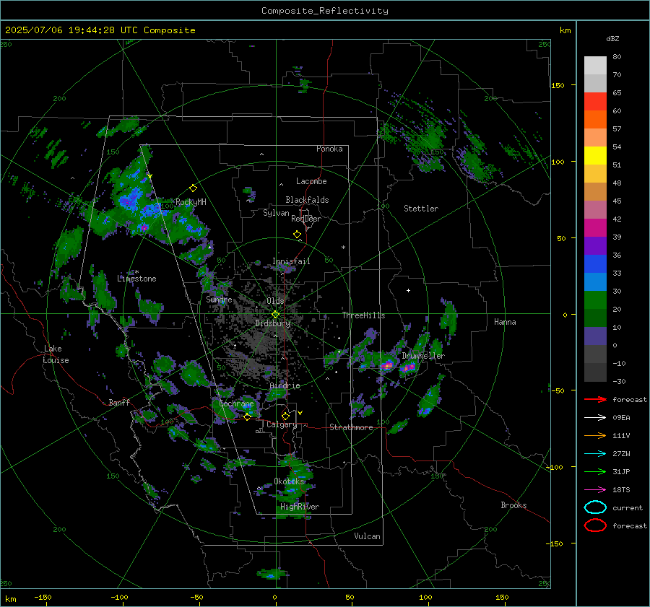
Task: Click the RockyMH label
Action: tap(191, 202)
